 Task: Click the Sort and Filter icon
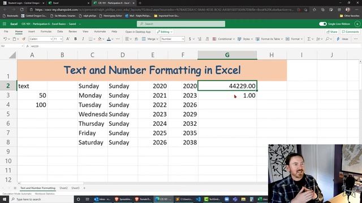(x=318, y=39)
